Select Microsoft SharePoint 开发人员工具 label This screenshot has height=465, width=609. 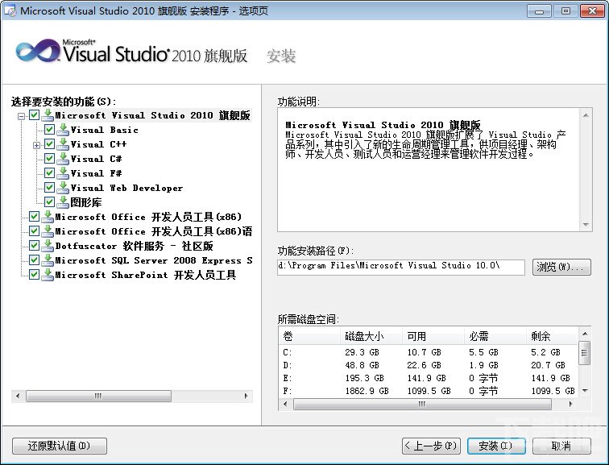coord(146,275)
